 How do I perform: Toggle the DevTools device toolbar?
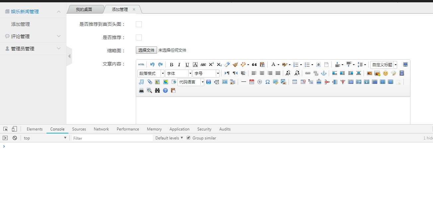[14, 129]
